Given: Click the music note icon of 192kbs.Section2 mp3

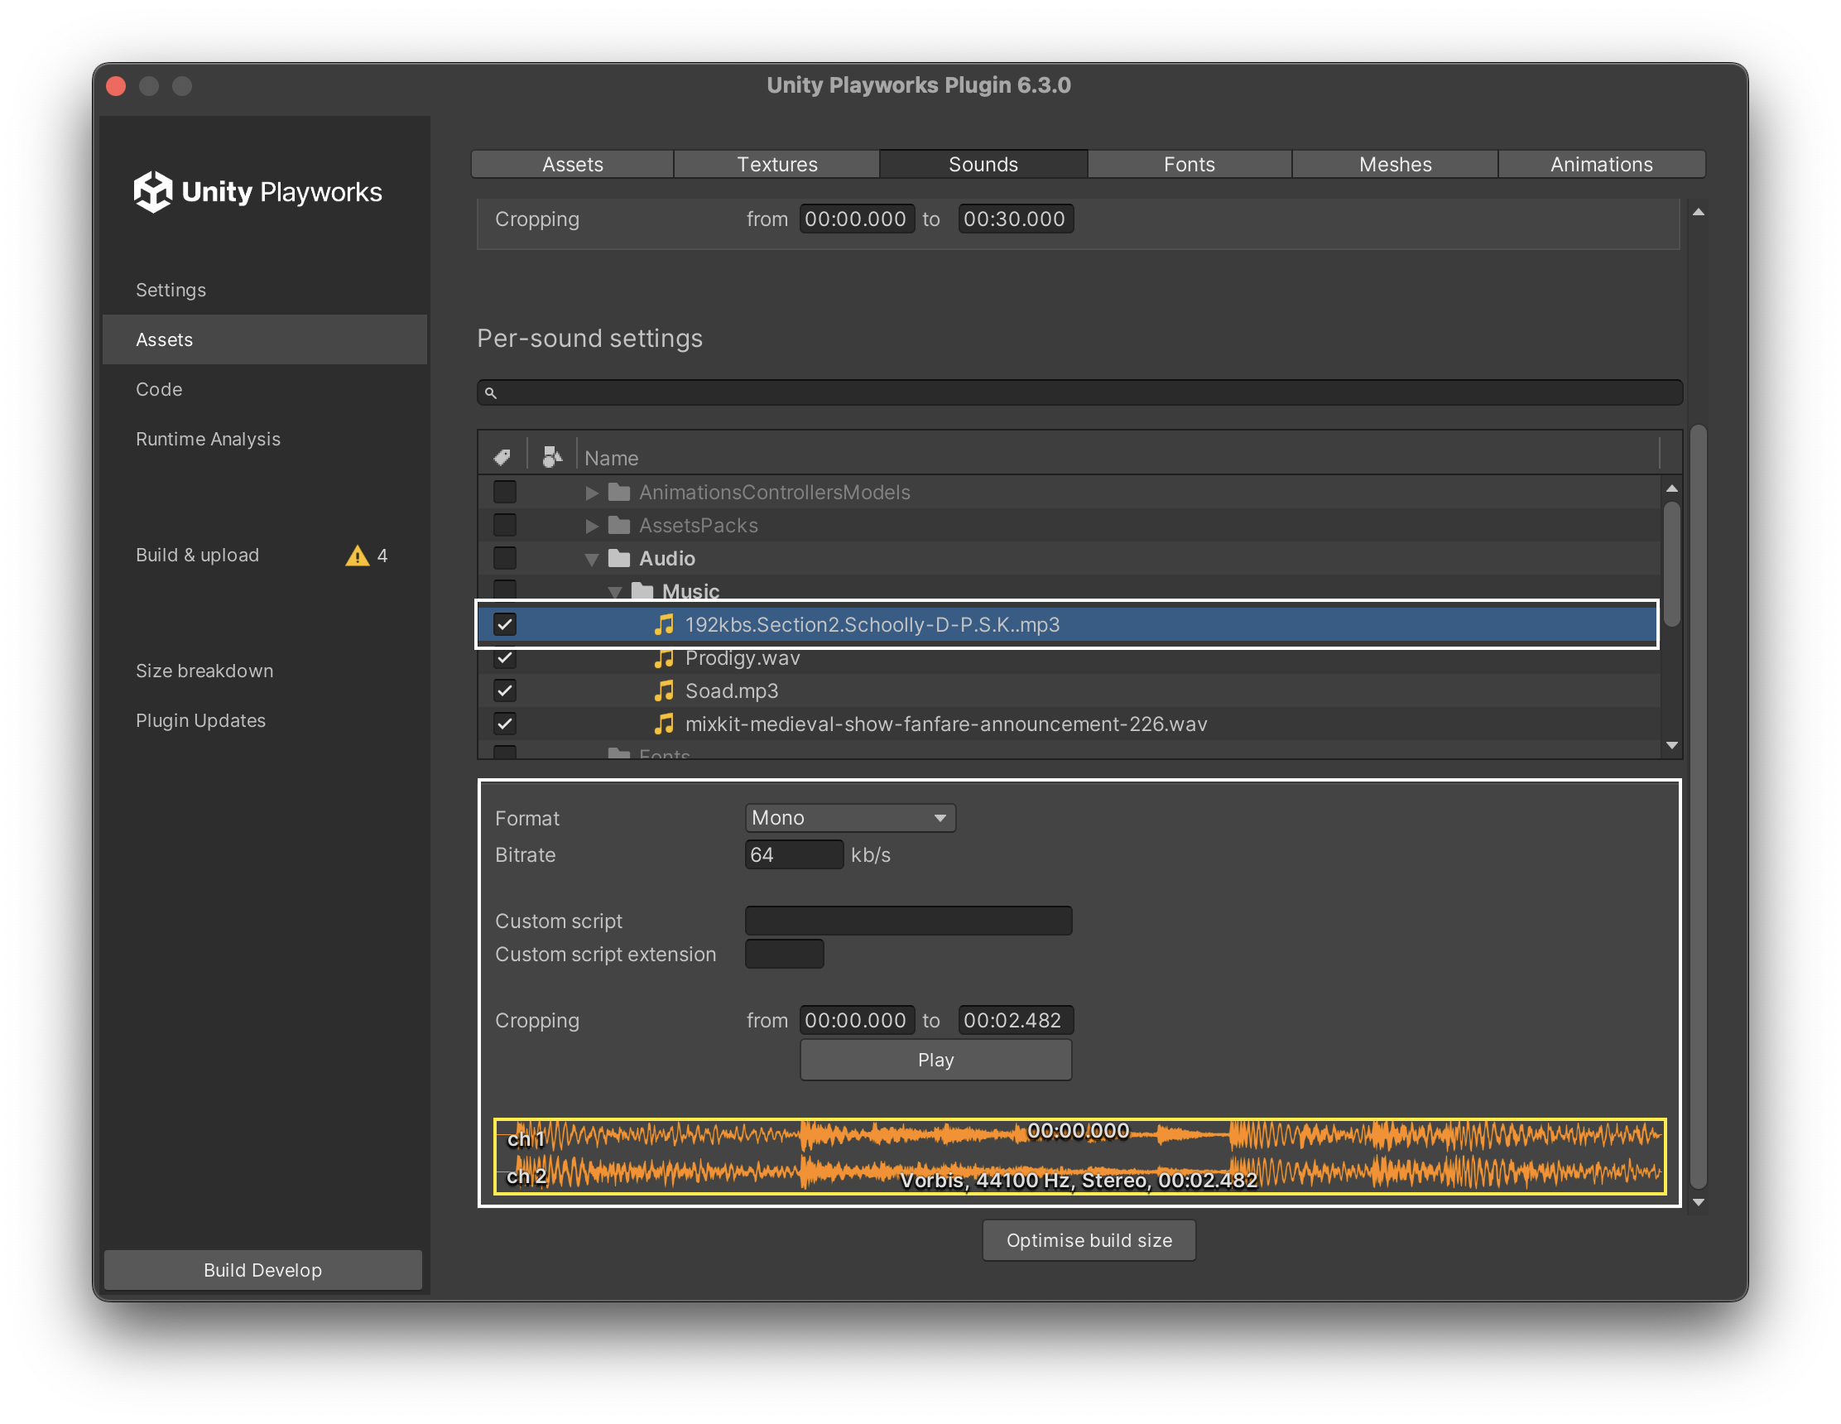Looking at the screenshot, I should 664,625.
